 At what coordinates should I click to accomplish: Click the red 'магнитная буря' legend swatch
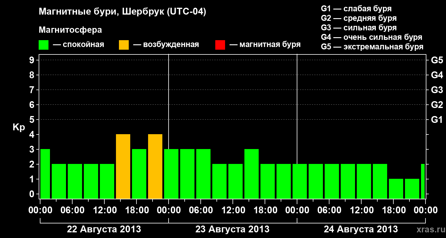[220, 45]
